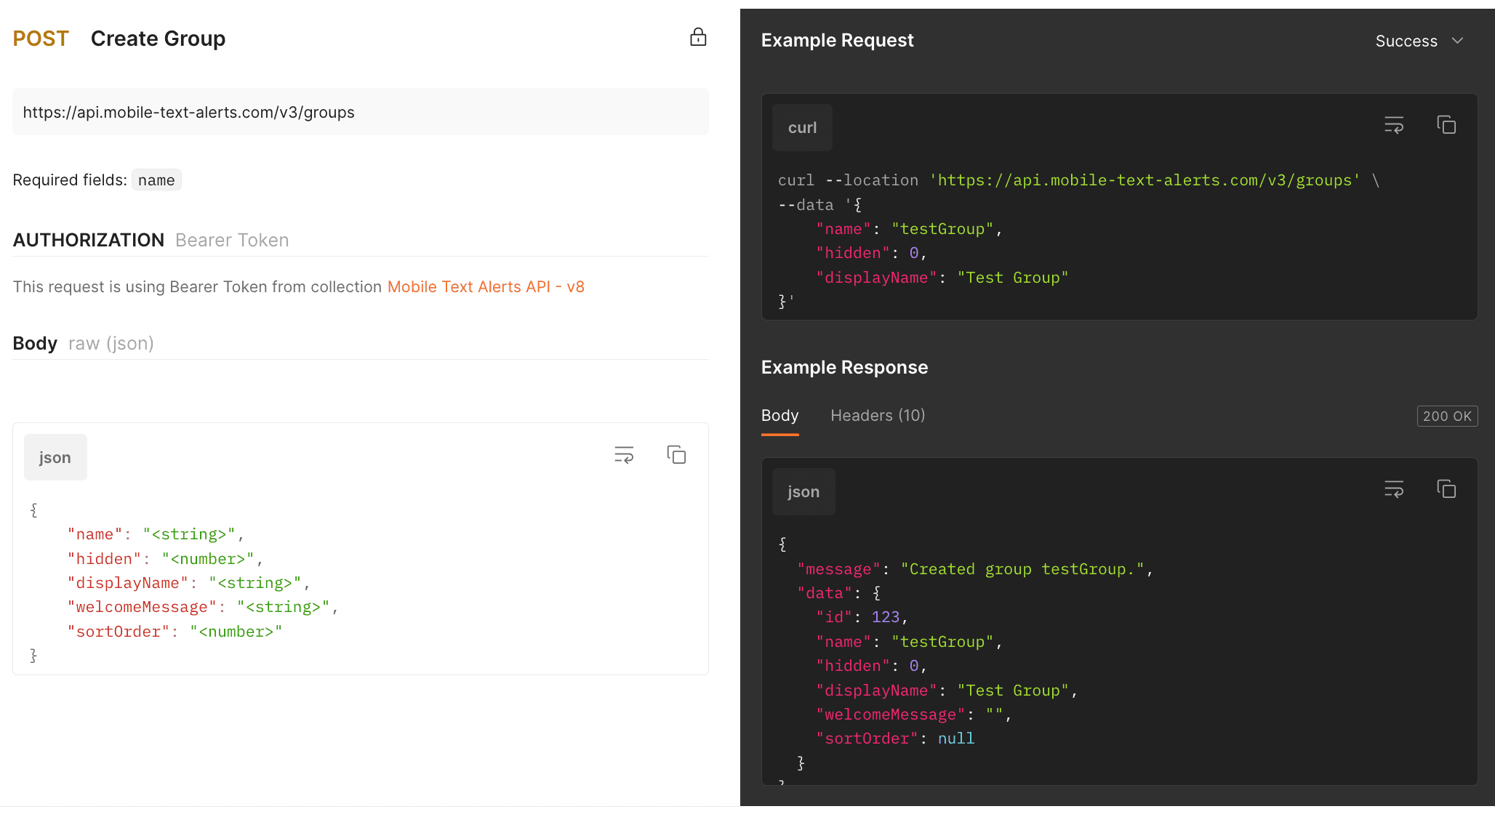Click the json label of the response block
Viewport: 1495px width, 817px height.
pos(803,491)
